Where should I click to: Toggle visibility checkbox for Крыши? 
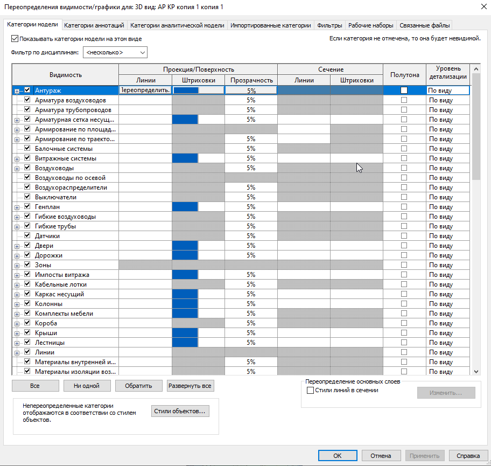pyautogui.click(x=27, y=332)
